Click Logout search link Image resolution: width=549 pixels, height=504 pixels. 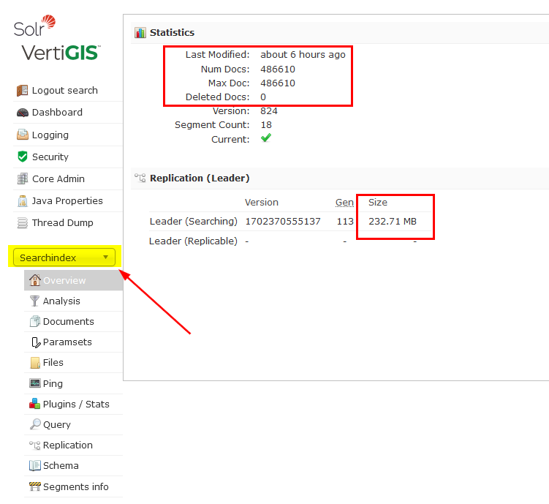coord(64,91)
